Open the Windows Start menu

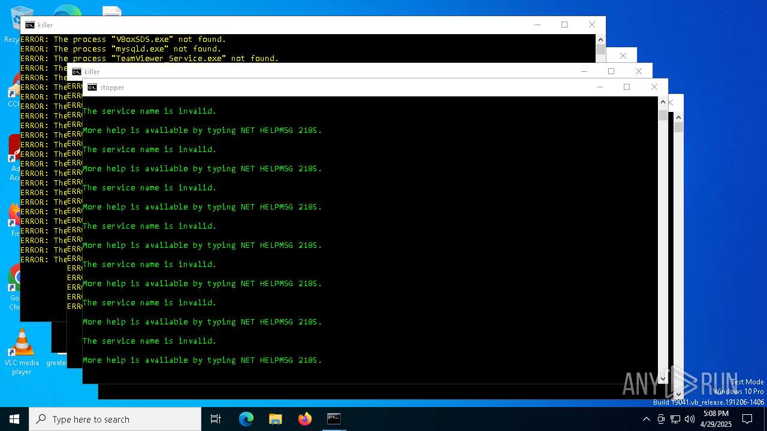14,419
